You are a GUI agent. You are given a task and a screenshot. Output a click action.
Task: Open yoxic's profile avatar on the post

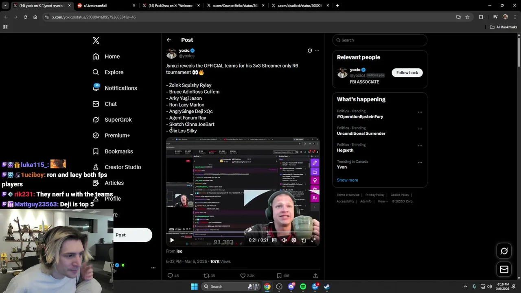171,53
